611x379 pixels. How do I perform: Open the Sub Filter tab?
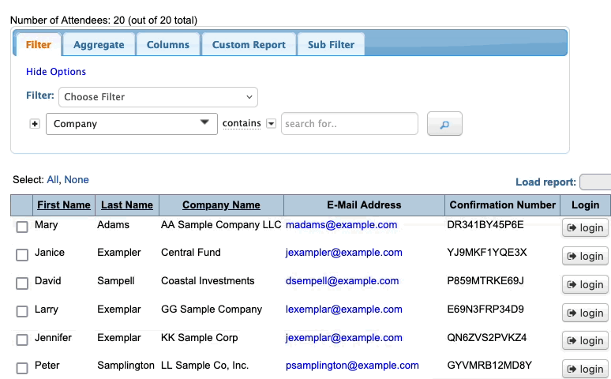331,45
